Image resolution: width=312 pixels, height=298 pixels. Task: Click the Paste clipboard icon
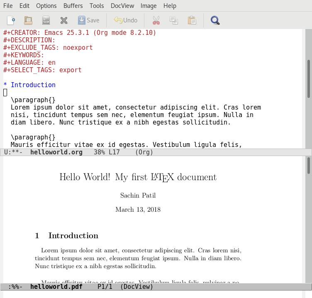click(x=192, y=20)
